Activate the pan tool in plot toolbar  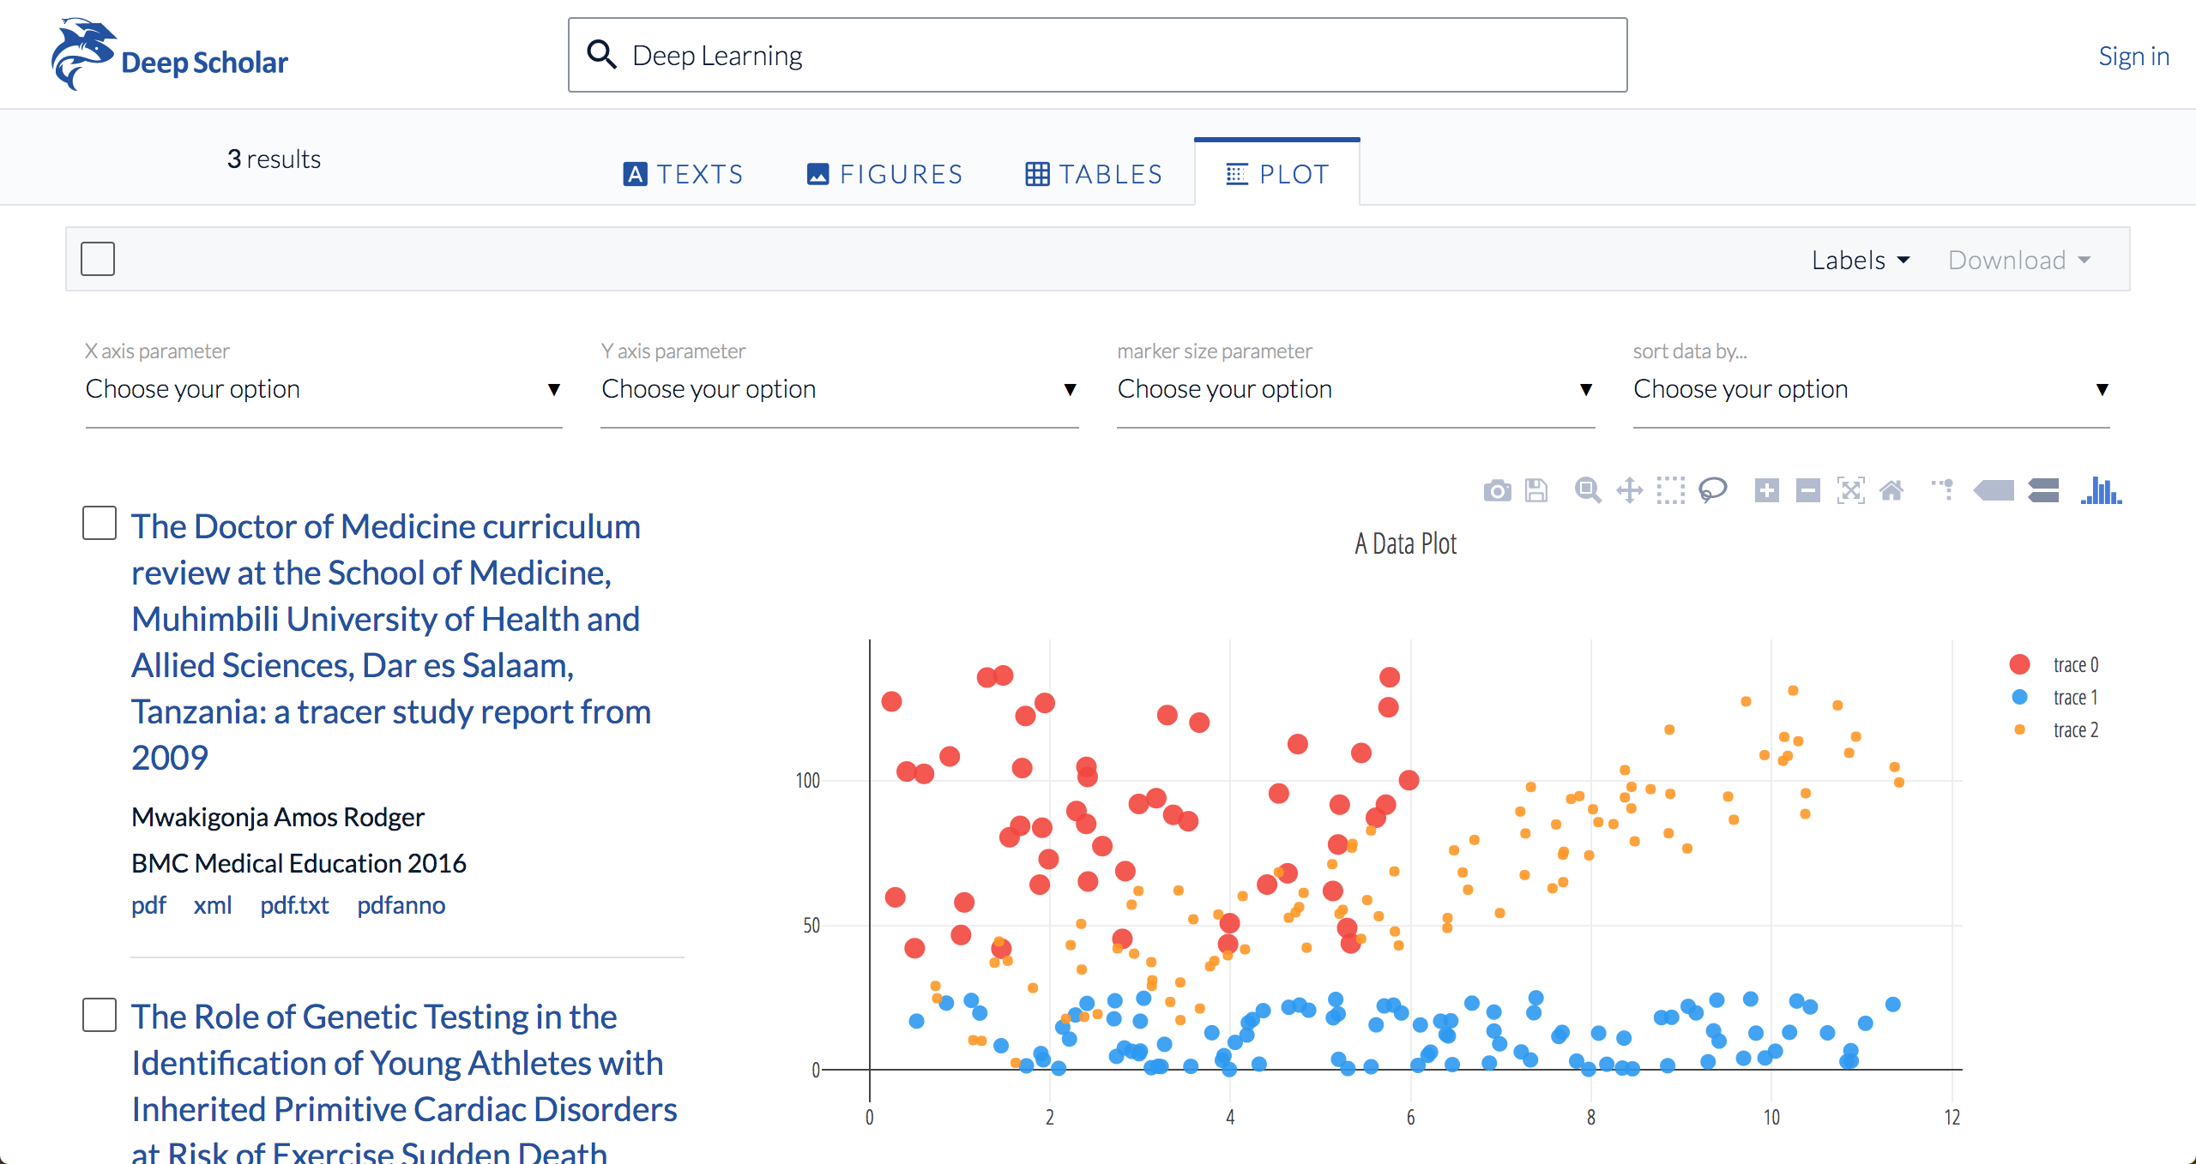[x=1629, y=490]
